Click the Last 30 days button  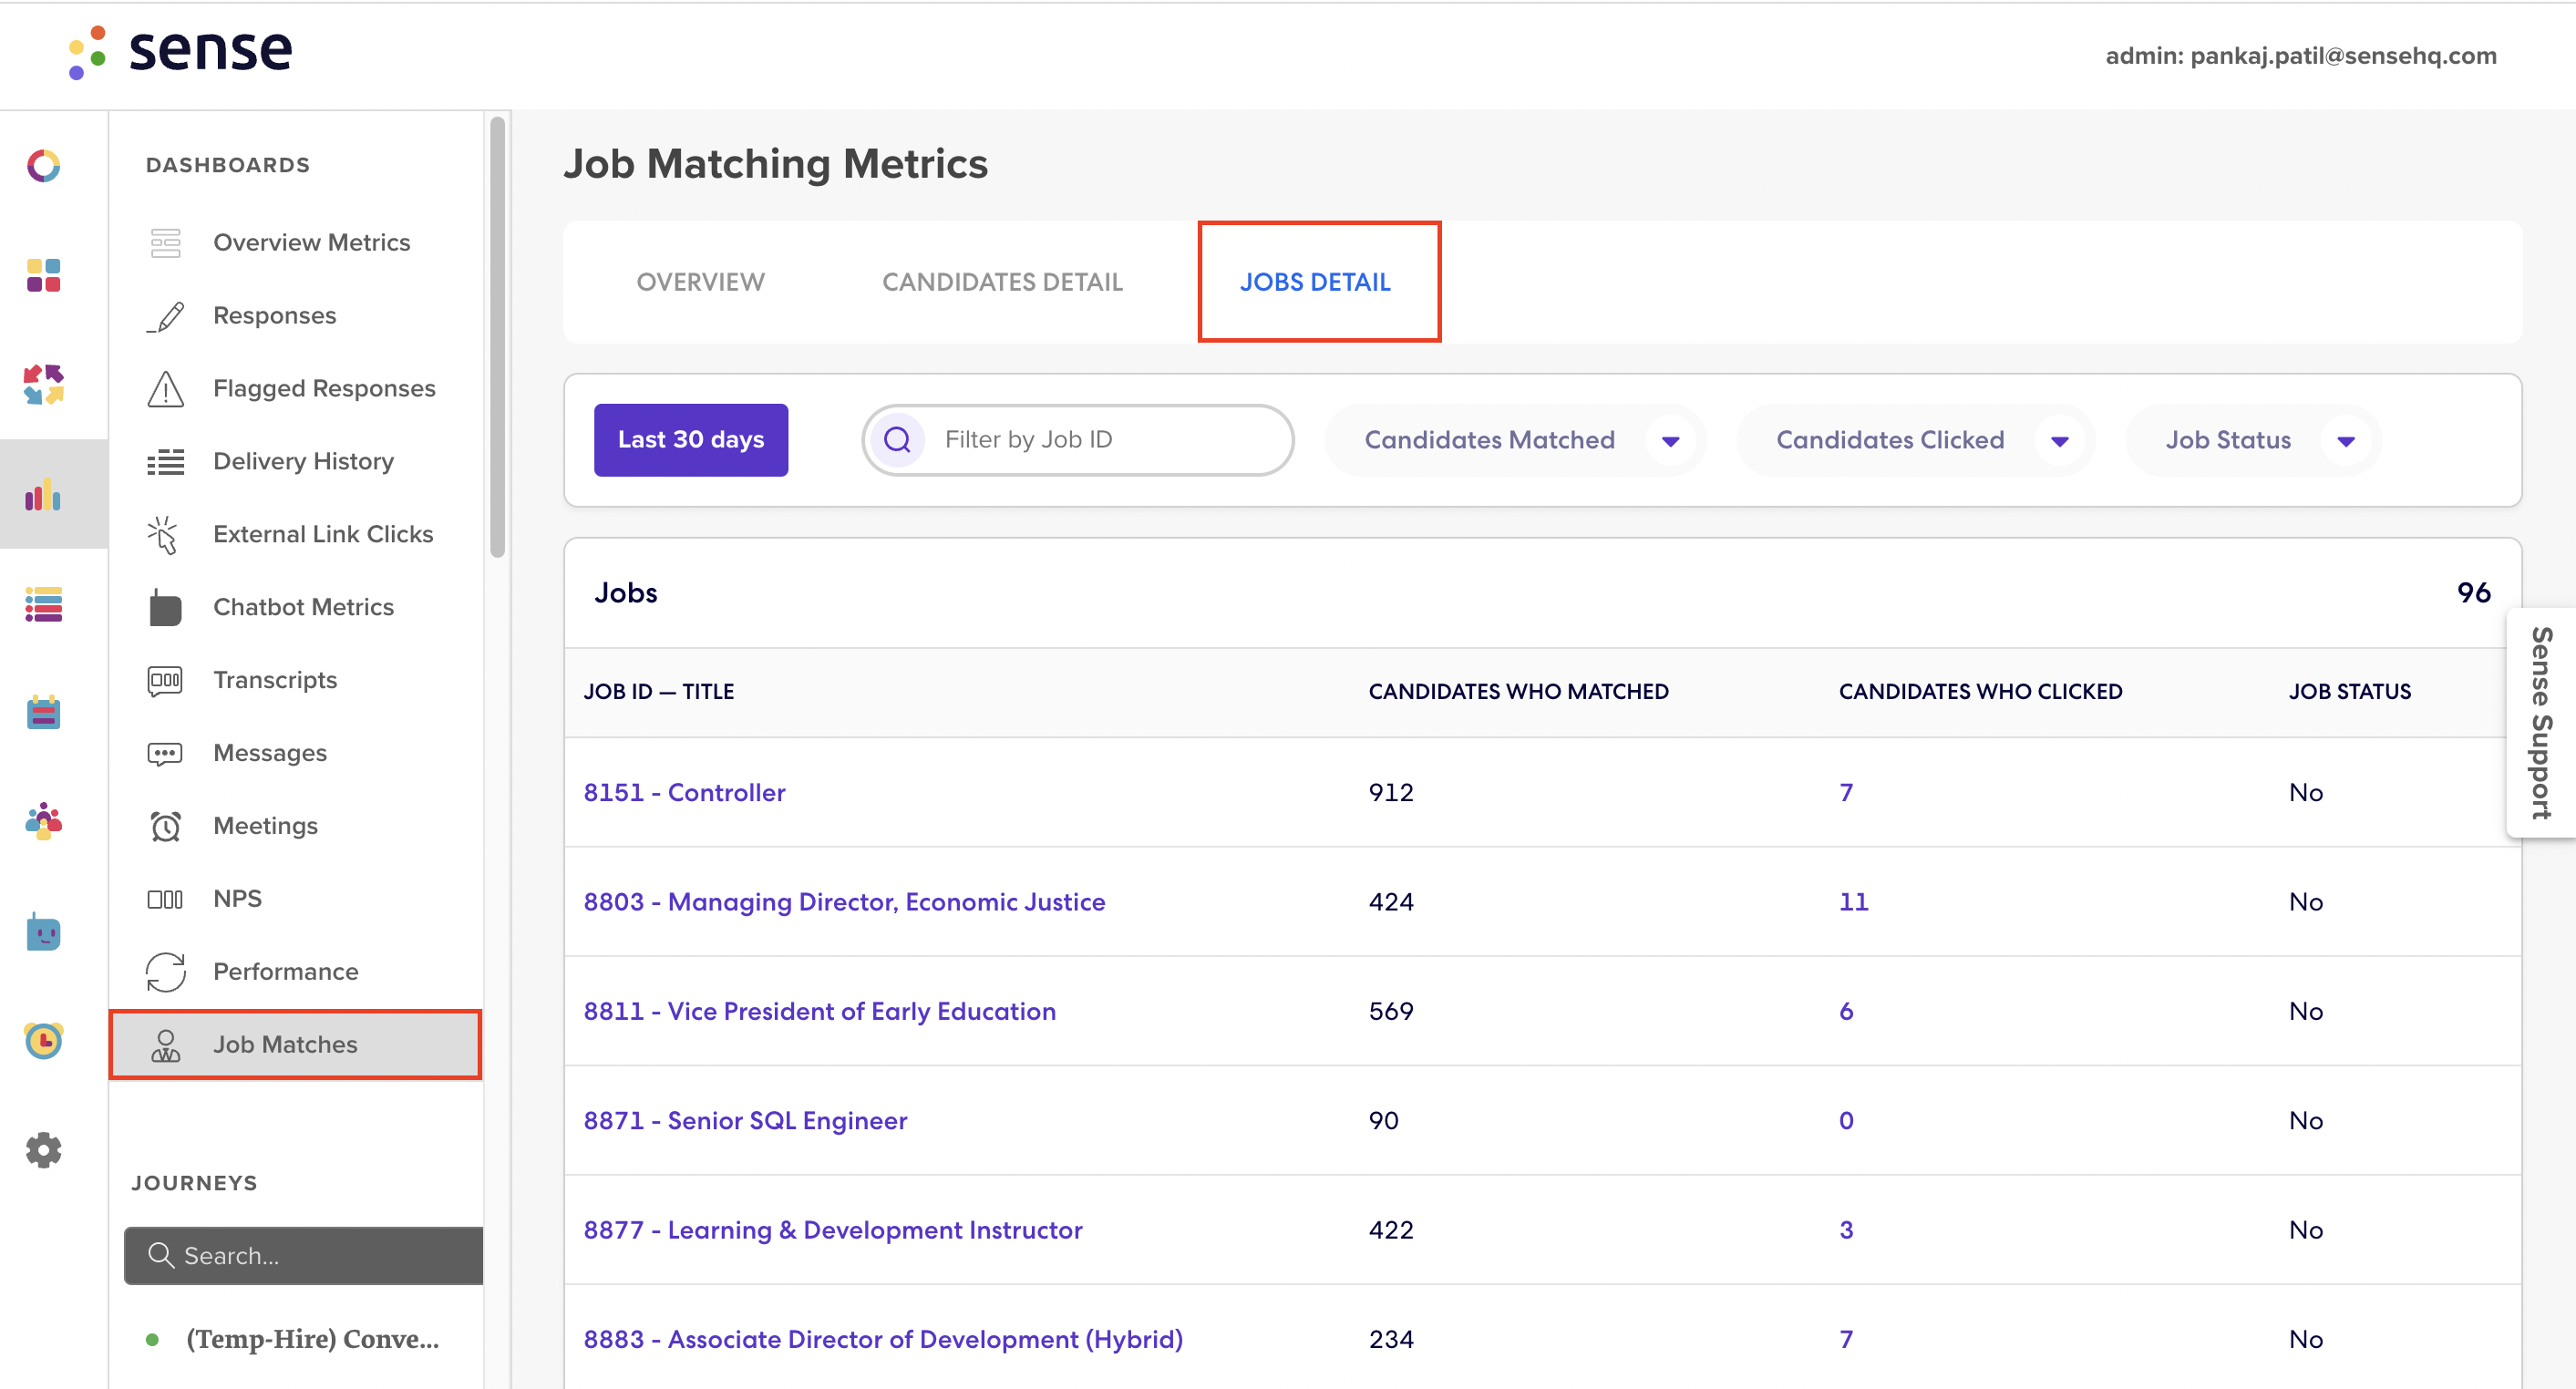click(691, 440)
